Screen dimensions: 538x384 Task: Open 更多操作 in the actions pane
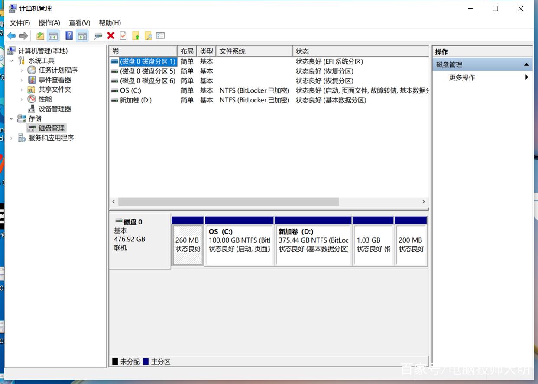click(462, 78)
